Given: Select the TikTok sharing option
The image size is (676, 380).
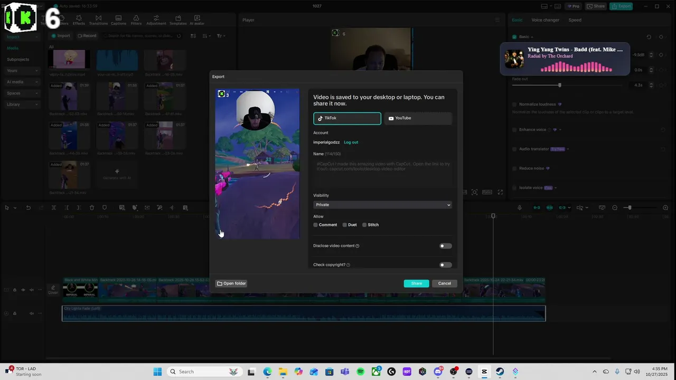Looking at the screenshot, I should (347, 118).
